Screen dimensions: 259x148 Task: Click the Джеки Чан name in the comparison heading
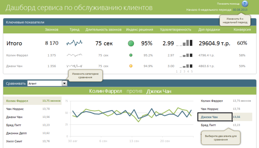pos(159,91)
